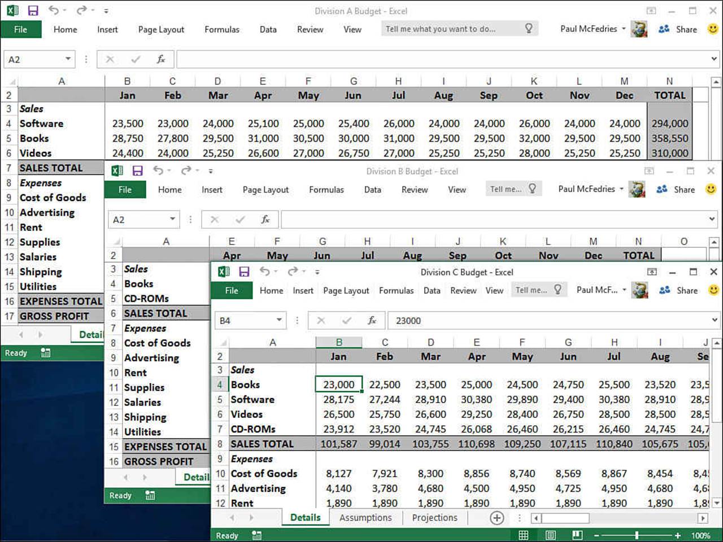Customize Quick Access Toolbar in Division A

106,11
